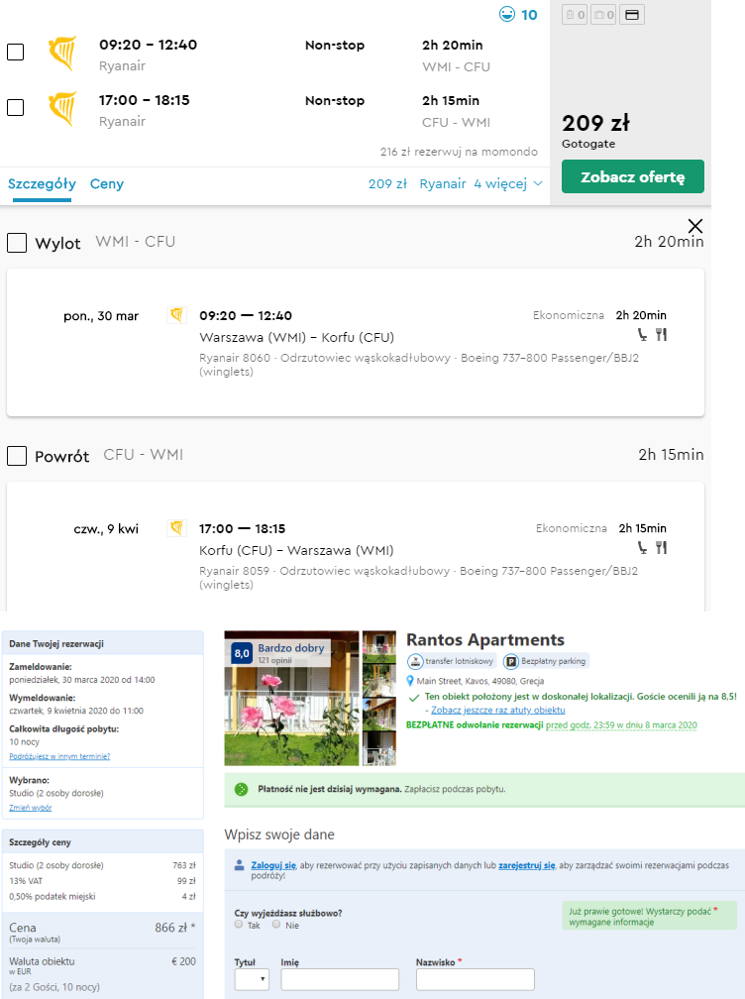Viewport: 745px width, 999px height.
Task: Click the 0,50% podatek miejski price row
Action: [x=102, y=896]
